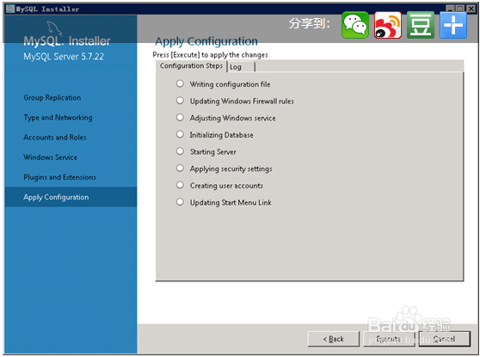The image size is (480, 357).
Task: Select the Starting Server step indicator
Action: click(180, 151)
